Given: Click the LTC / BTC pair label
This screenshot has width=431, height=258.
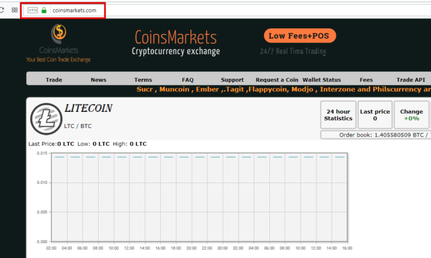Looking at the screenshot, I should (78, 126).
